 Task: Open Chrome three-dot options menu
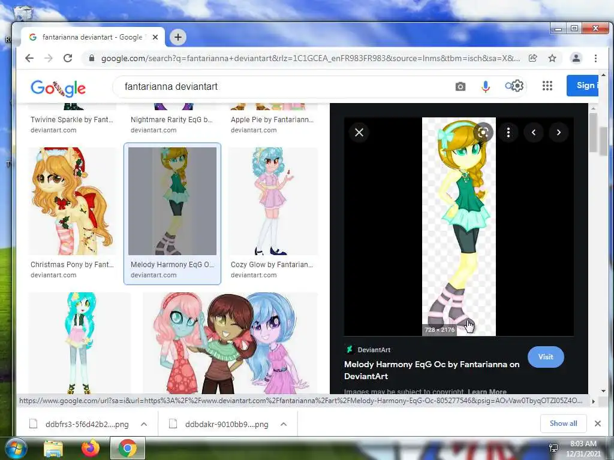pyautogui.click(x=595, y=58)
